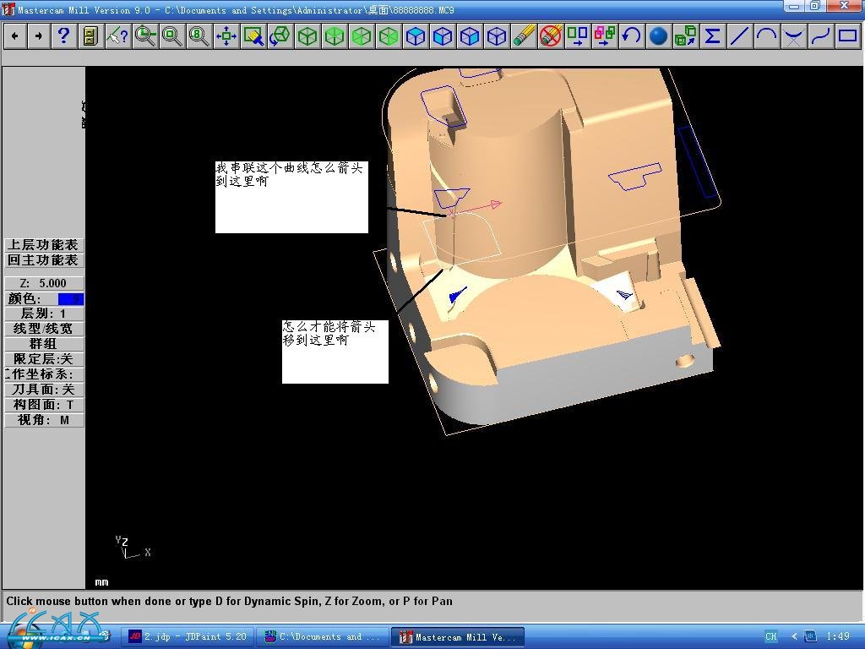
Task: Click the 群组 groups button
Action: click(x=44, y=344)
